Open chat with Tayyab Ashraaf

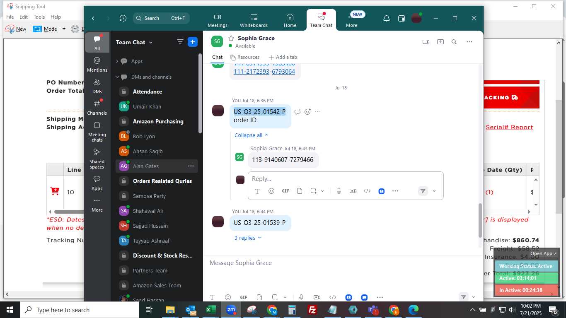[157, 241]
